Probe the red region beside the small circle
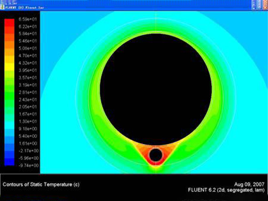The width and height of the screenshot is (268, 201). coord(146,154)
